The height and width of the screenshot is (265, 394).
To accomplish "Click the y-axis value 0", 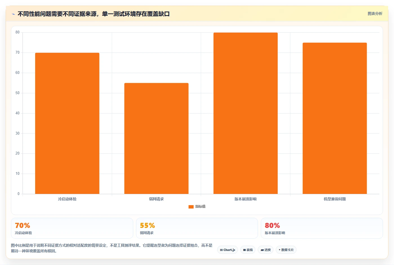I will coord(19,194).
